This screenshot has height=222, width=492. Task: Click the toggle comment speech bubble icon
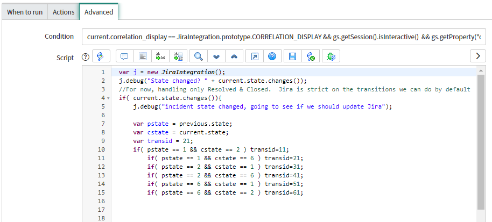click(x=125, y=56)
